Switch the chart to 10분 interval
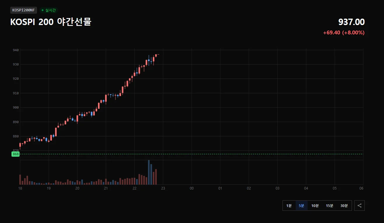The height and width of the screenshot is (223, 384). coord(315,206)
